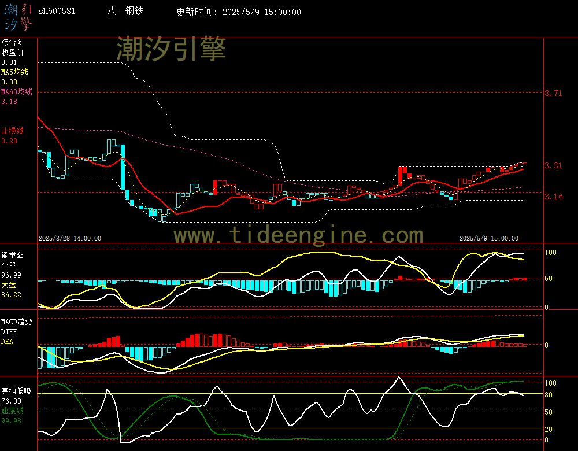
Task: Click the MA5 value 3.30
Action: coord(9,82)
